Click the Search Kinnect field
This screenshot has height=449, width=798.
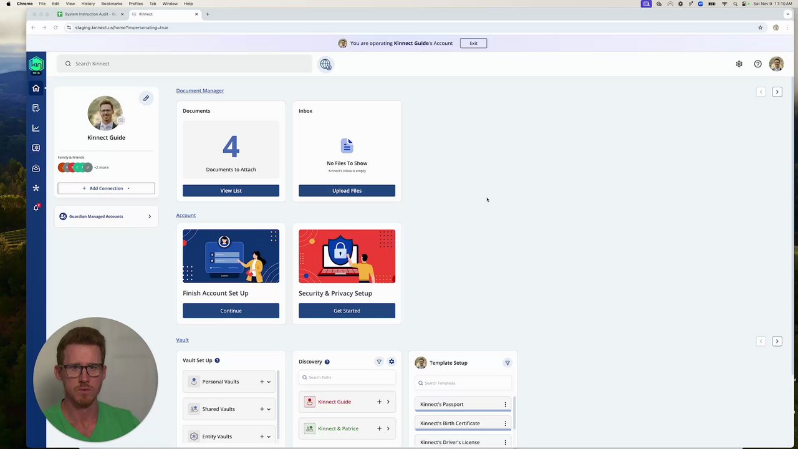pos(185,64)
